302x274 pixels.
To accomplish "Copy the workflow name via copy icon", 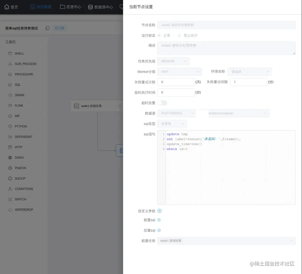I will [47, 28].
